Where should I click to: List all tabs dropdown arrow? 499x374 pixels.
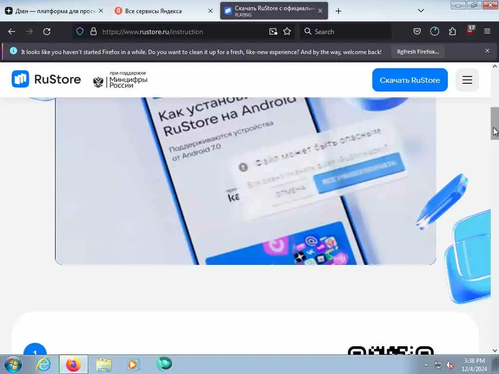pos(421,11)
